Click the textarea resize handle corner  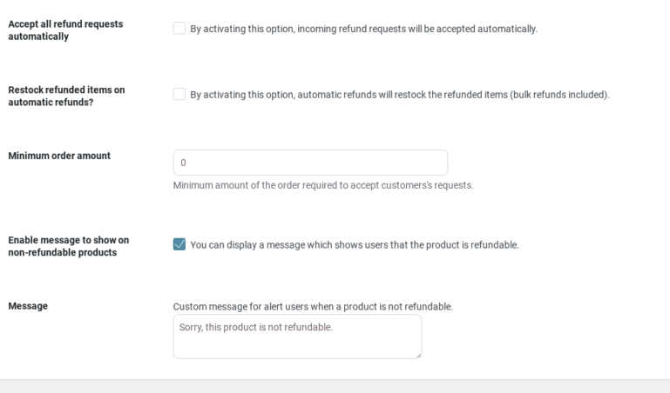419,355
